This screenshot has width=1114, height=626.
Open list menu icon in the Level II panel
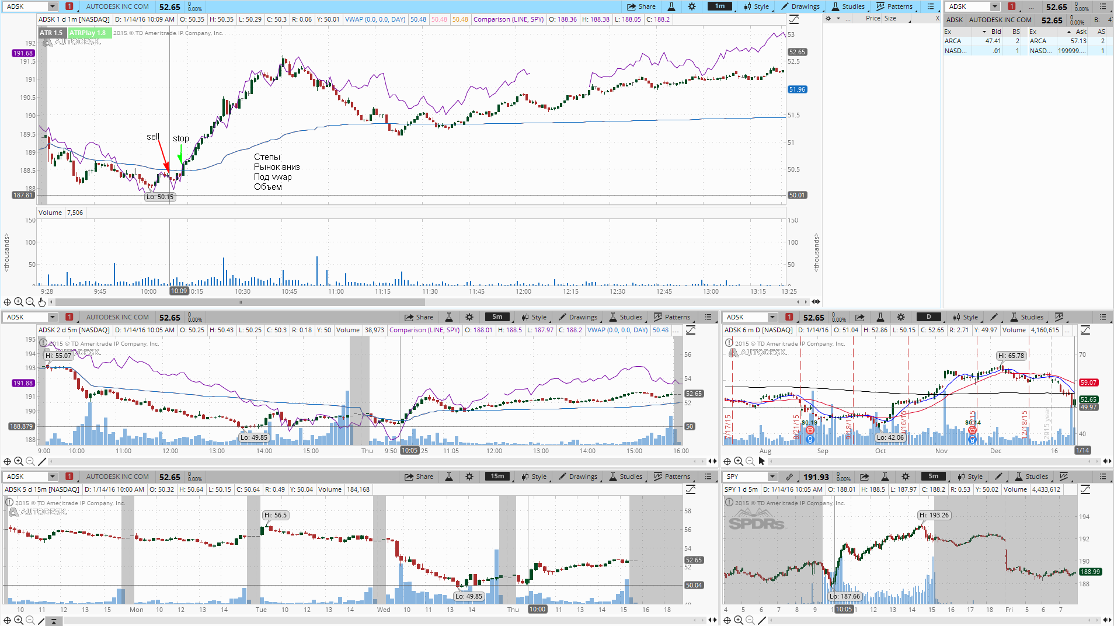[1103, 6]
